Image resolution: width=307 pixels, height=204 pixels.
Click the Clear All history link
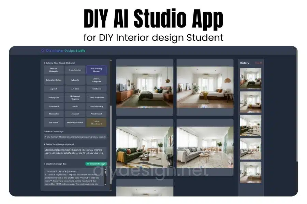coord(259,63)
